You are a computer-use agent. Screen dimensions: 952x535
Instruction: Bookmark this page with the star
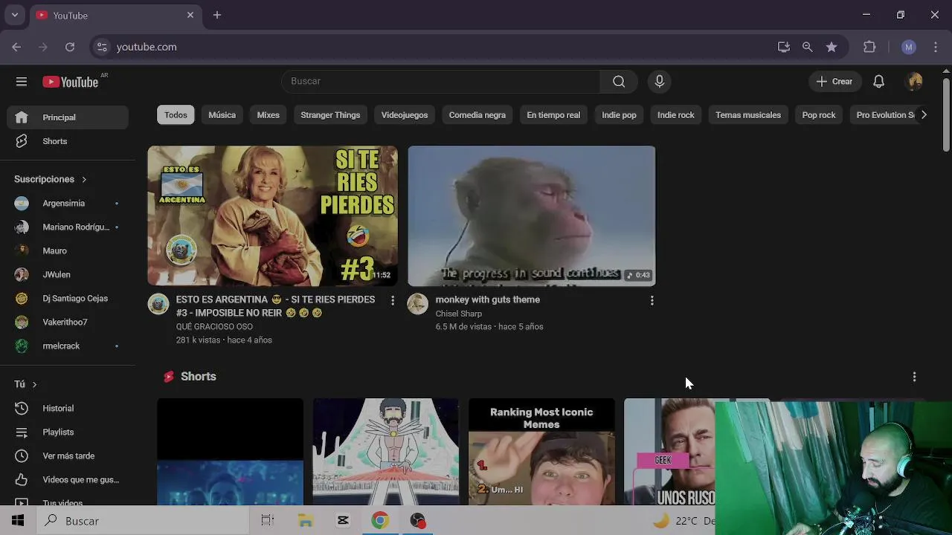coord(832,47)
